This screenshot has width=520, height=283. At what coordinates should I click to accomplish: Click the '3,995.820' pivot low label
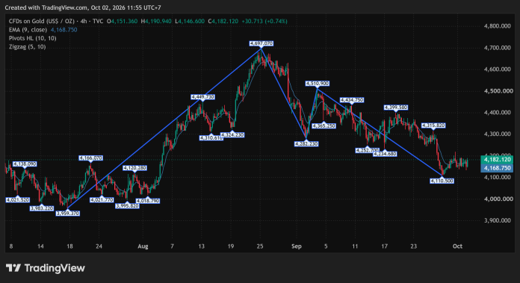click(127, 206)
